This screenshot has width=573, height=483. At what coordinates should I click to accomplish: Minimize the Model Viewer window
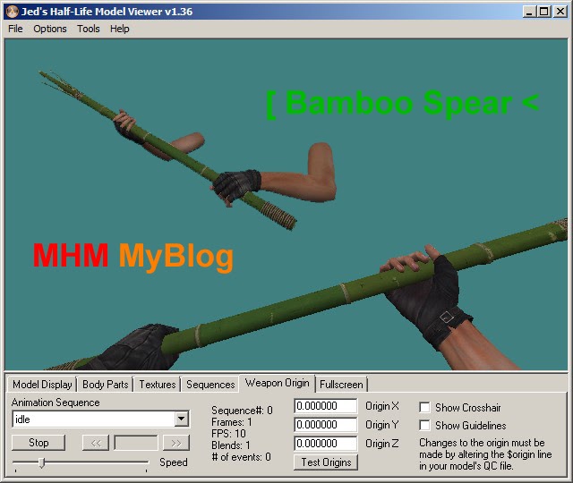click(529, 12)
